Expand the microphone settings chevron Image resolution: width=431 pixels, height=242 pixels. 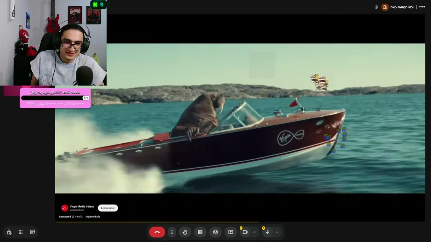click(x=277, y=232)
